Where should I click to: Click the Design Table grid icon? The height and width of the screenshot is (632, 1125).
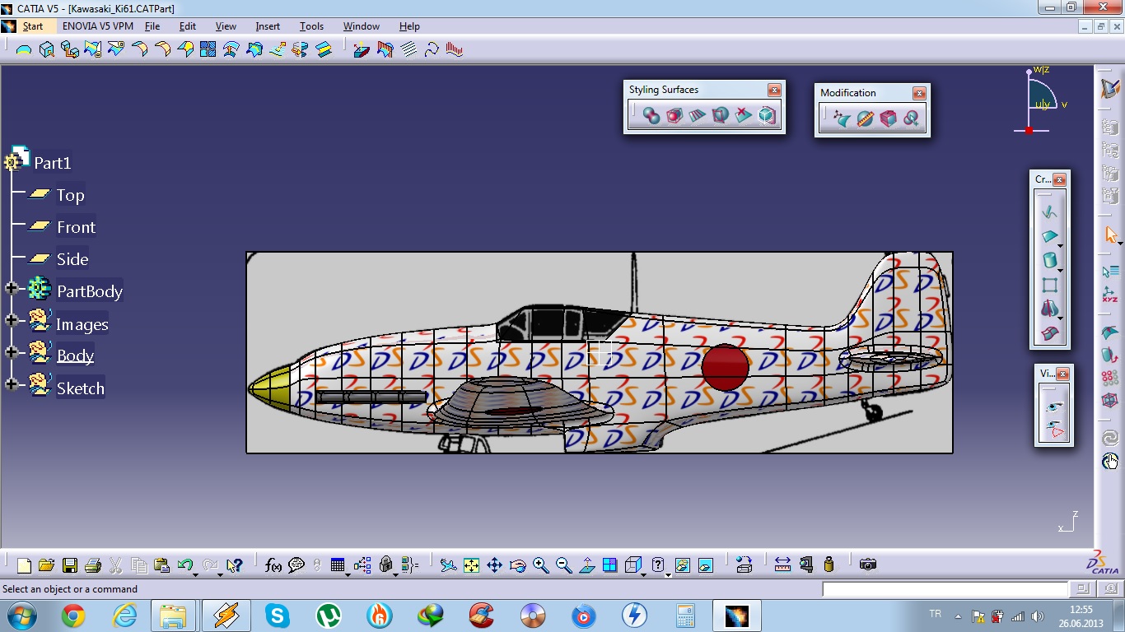coord(337,565)
